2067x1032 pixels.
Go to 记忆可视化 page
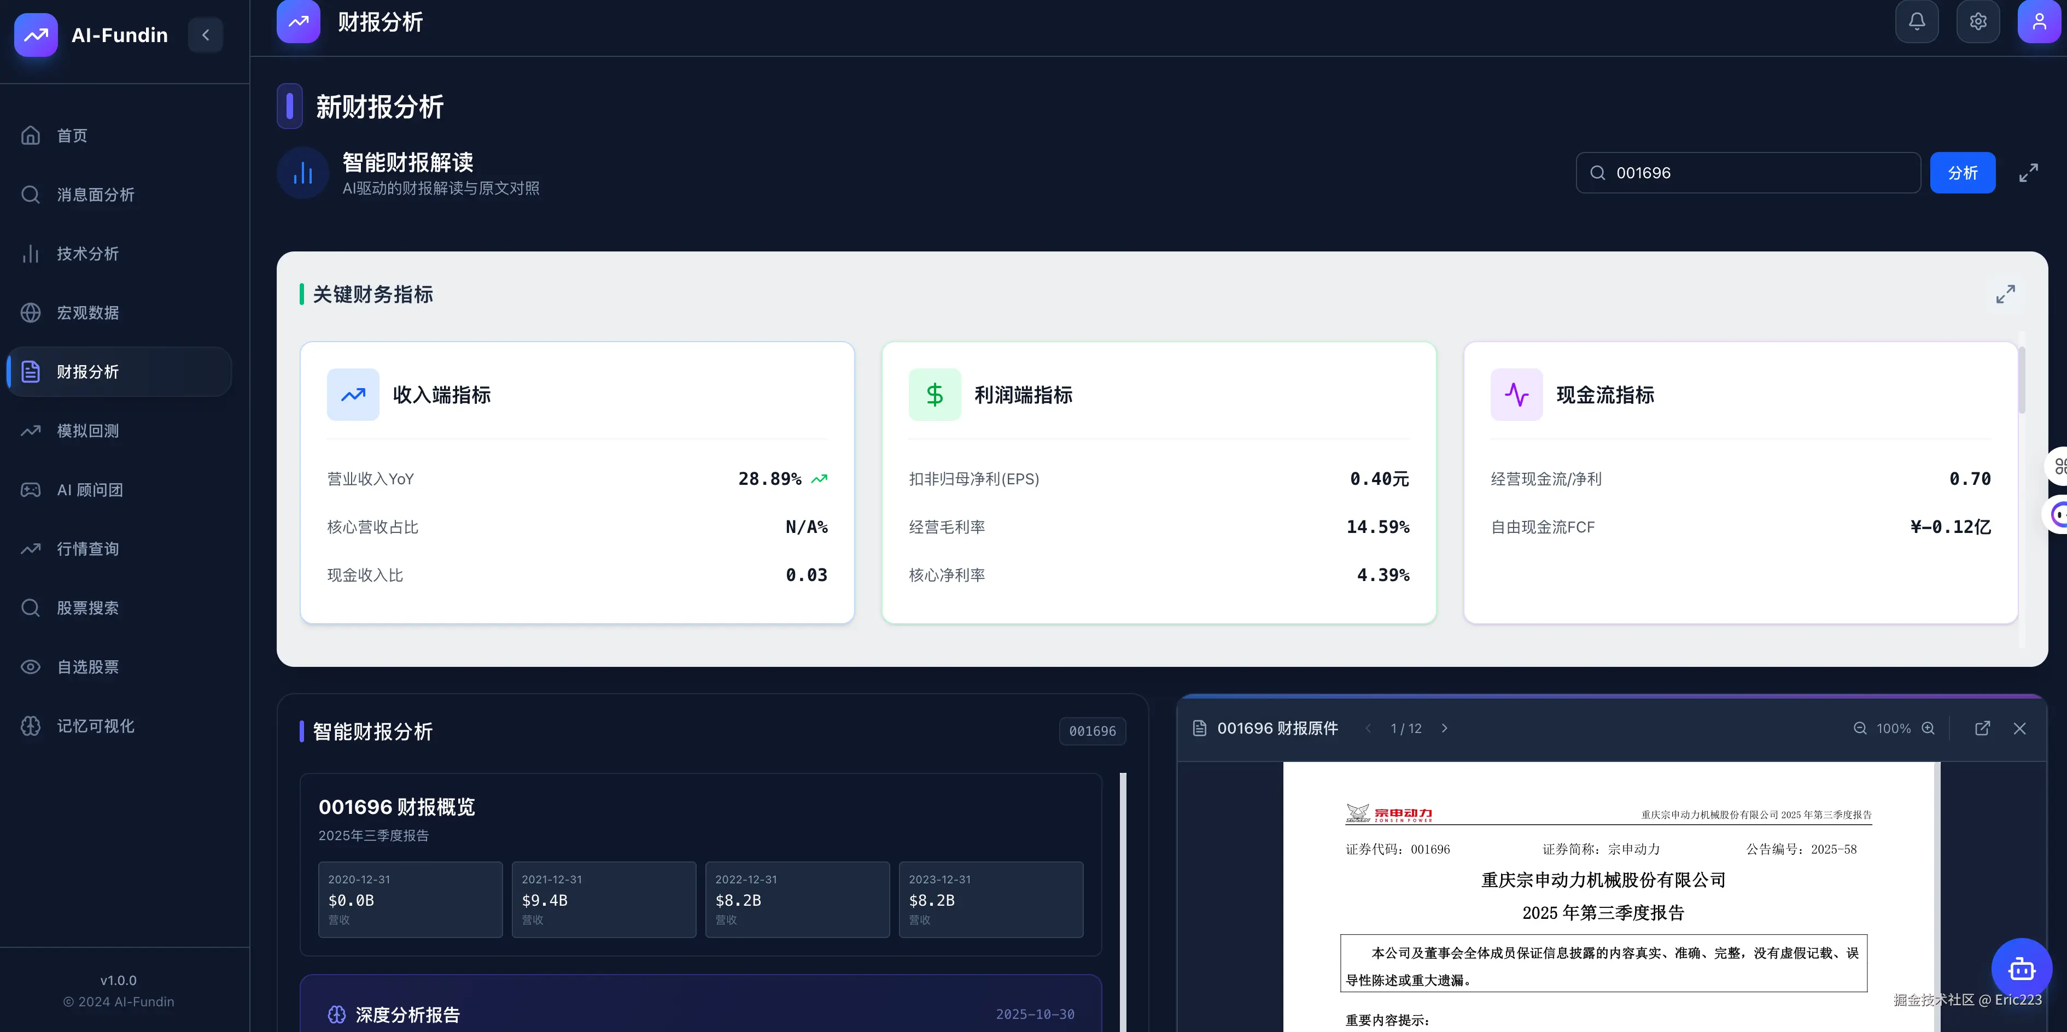pyautogui.click(x=95, y=726)
